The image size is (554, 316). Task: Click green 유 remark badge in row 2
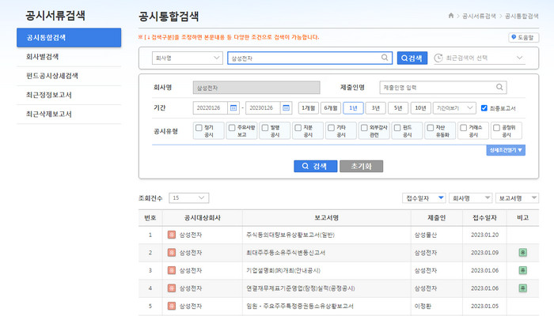523,253
